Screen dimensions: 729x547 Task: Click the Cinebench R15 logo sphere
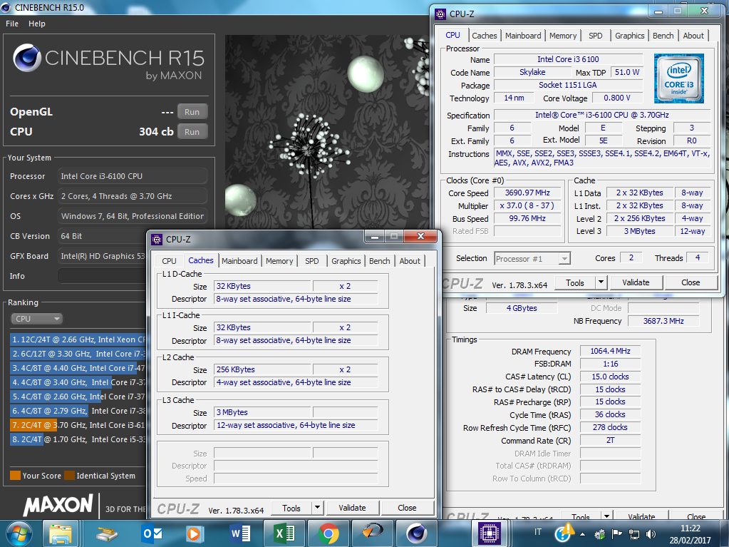pos(27,58)
